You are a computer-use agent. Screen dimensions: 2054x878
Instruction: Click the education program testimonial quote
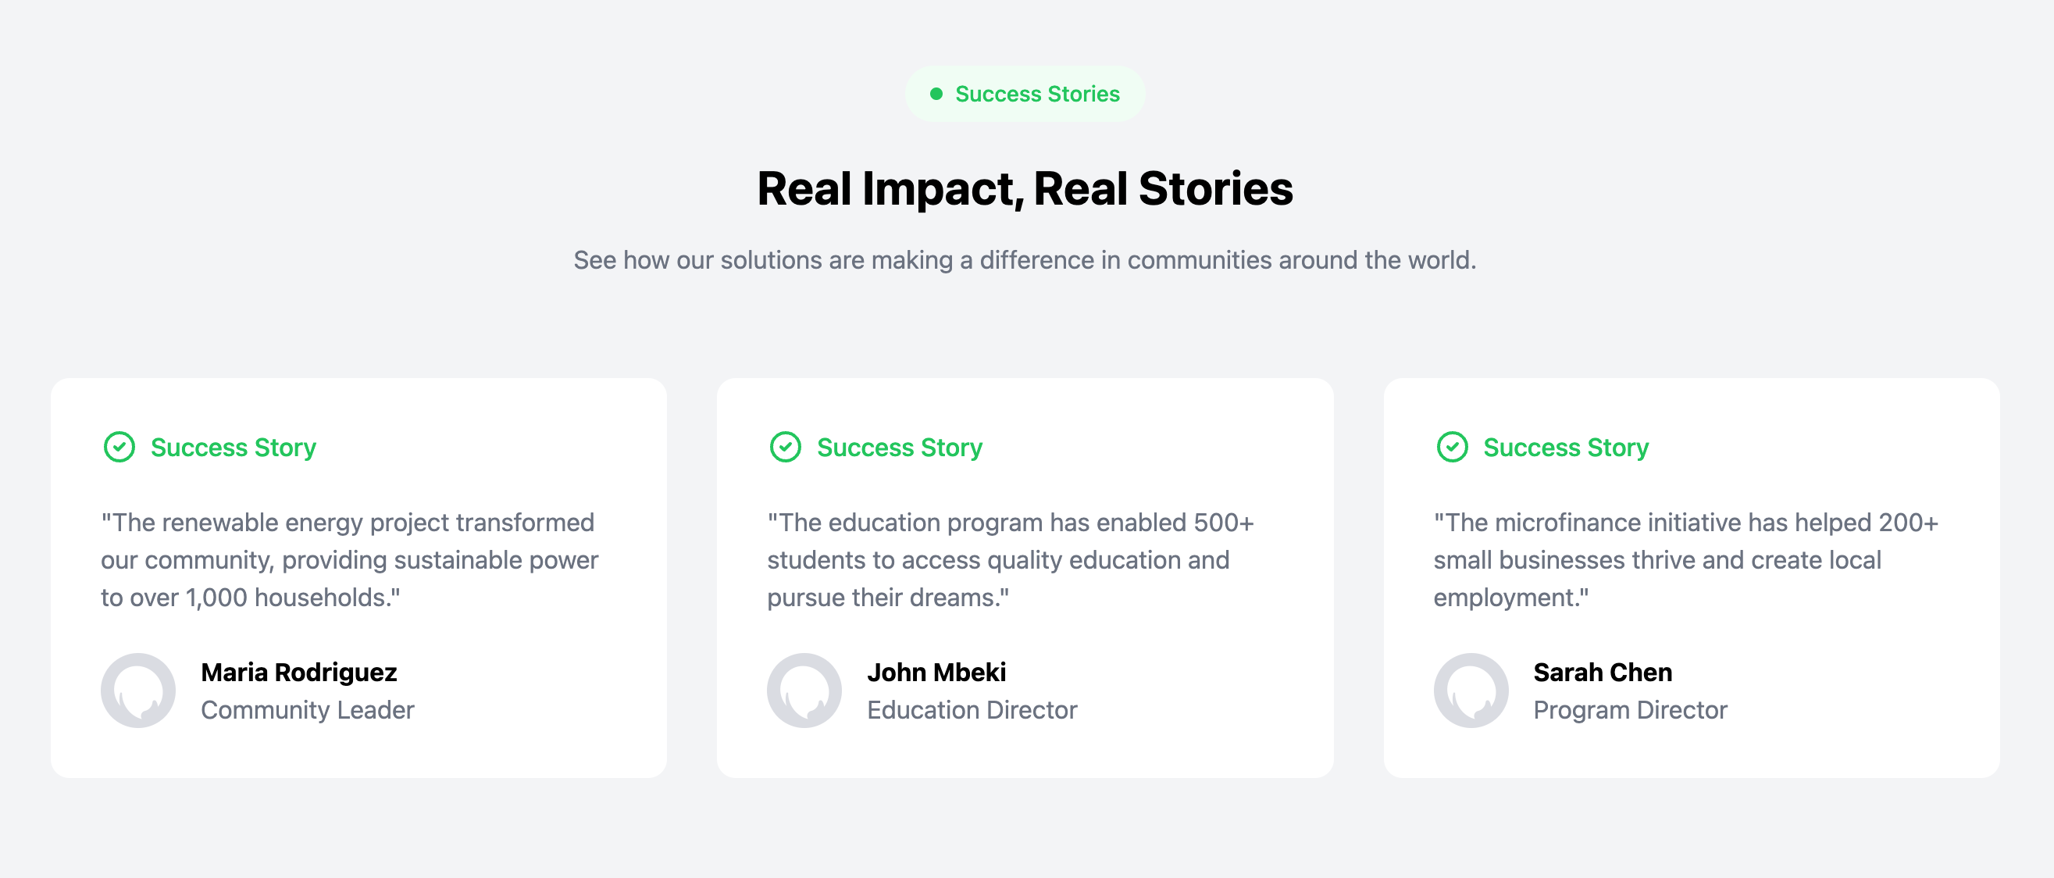(x=1011, y=560)
